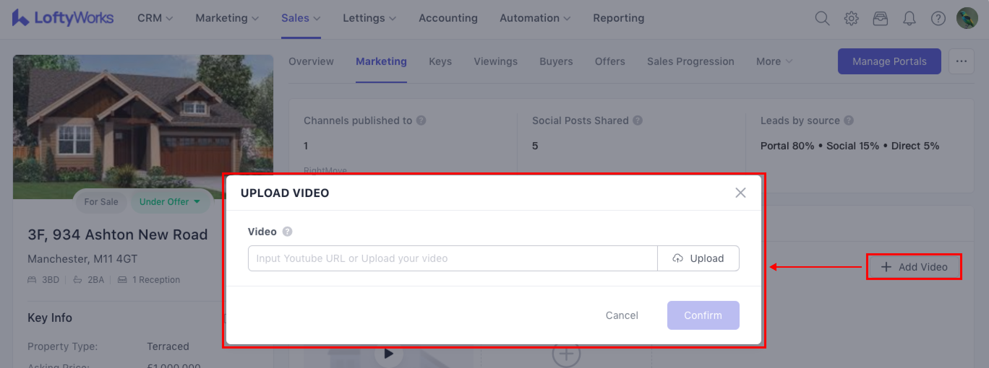This screenshot has height=368, width=989.
Task: Expand the More tab dropdown
Action: [774, 61]
